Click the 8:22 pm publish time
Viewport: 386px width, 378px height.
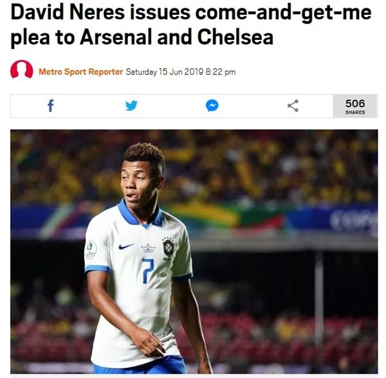pos(221,72)
